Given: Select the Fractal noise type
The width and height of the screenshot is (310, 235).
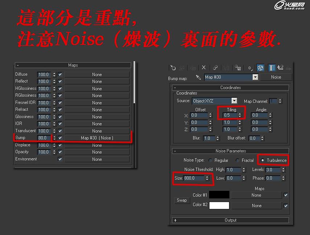Looking at the screenshot, I should pos(237,160).
